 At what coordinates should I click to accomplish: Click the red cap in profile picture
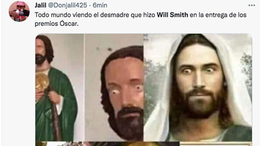coord(20,3)
